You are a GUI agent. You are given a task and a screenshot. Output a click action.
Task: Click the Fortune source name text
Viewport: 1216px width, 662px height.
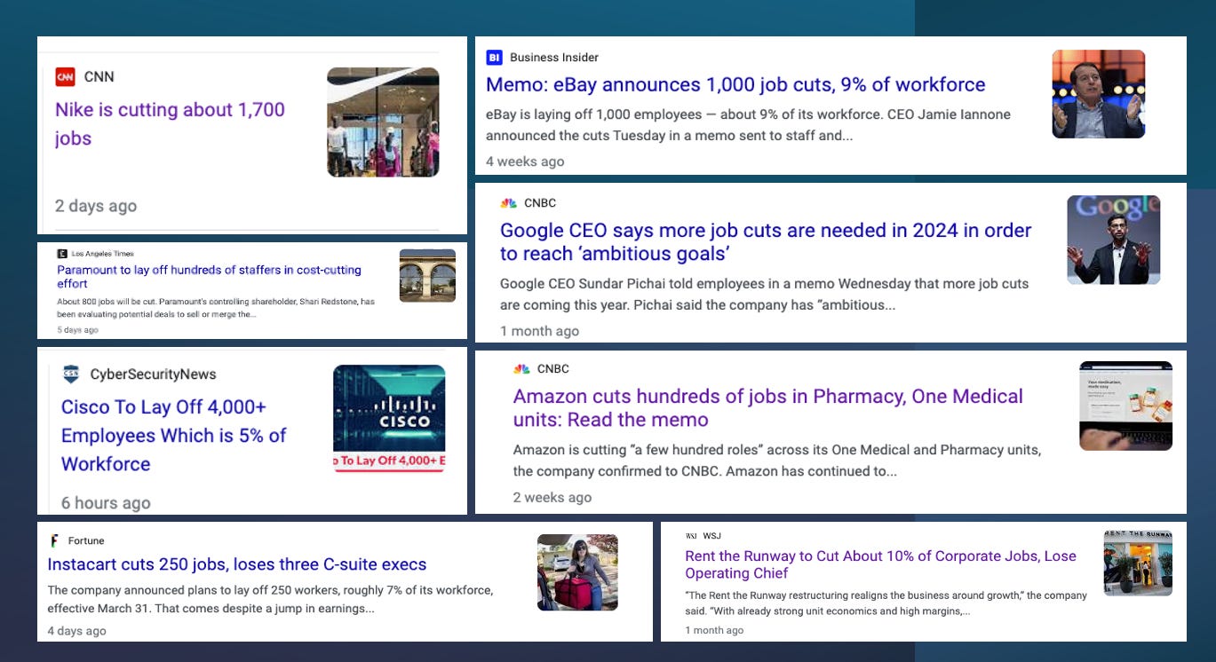click(86, 541)
